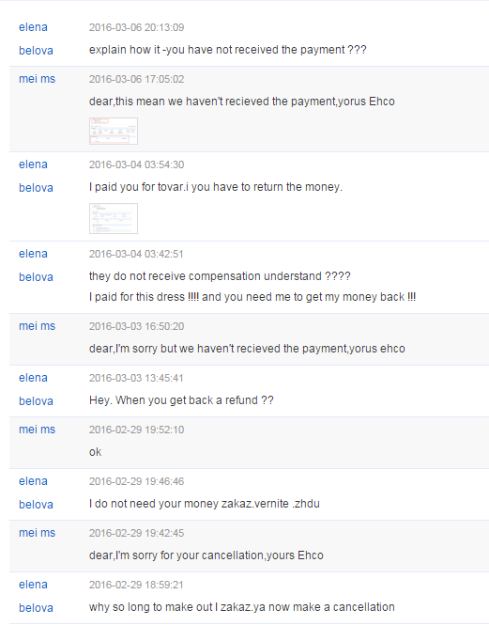The image size is (489, 641).
Task: Click mei ms name on 16:50:20 message
Action: tap(37, 326)
